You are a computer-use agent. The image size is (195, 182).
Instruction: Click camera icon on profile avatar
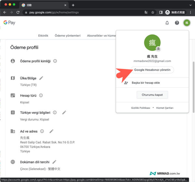[158, 49]
